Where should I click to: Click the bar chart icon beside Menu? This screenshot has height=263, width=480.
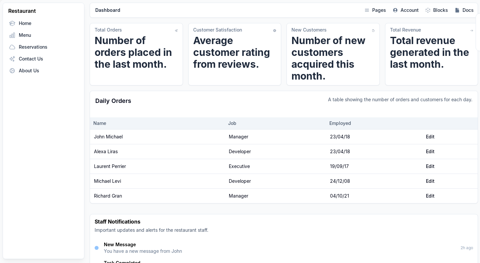[x=12, y=35]
